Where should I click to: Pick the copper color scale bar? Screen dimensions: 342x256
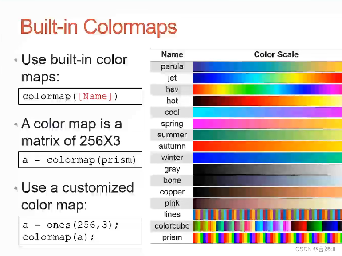[x=267, y=192]
